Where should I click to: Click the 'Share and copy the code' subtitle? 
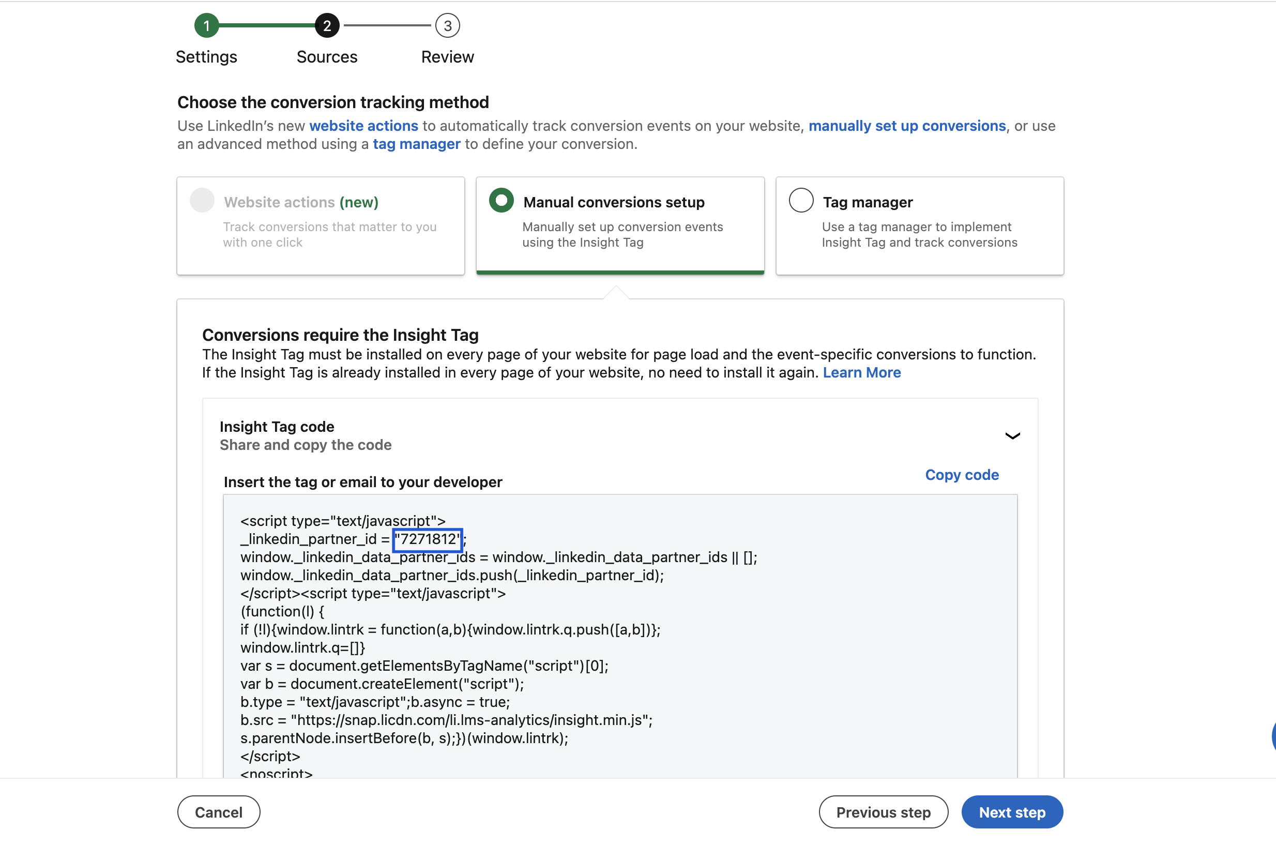tap(306, 445)
